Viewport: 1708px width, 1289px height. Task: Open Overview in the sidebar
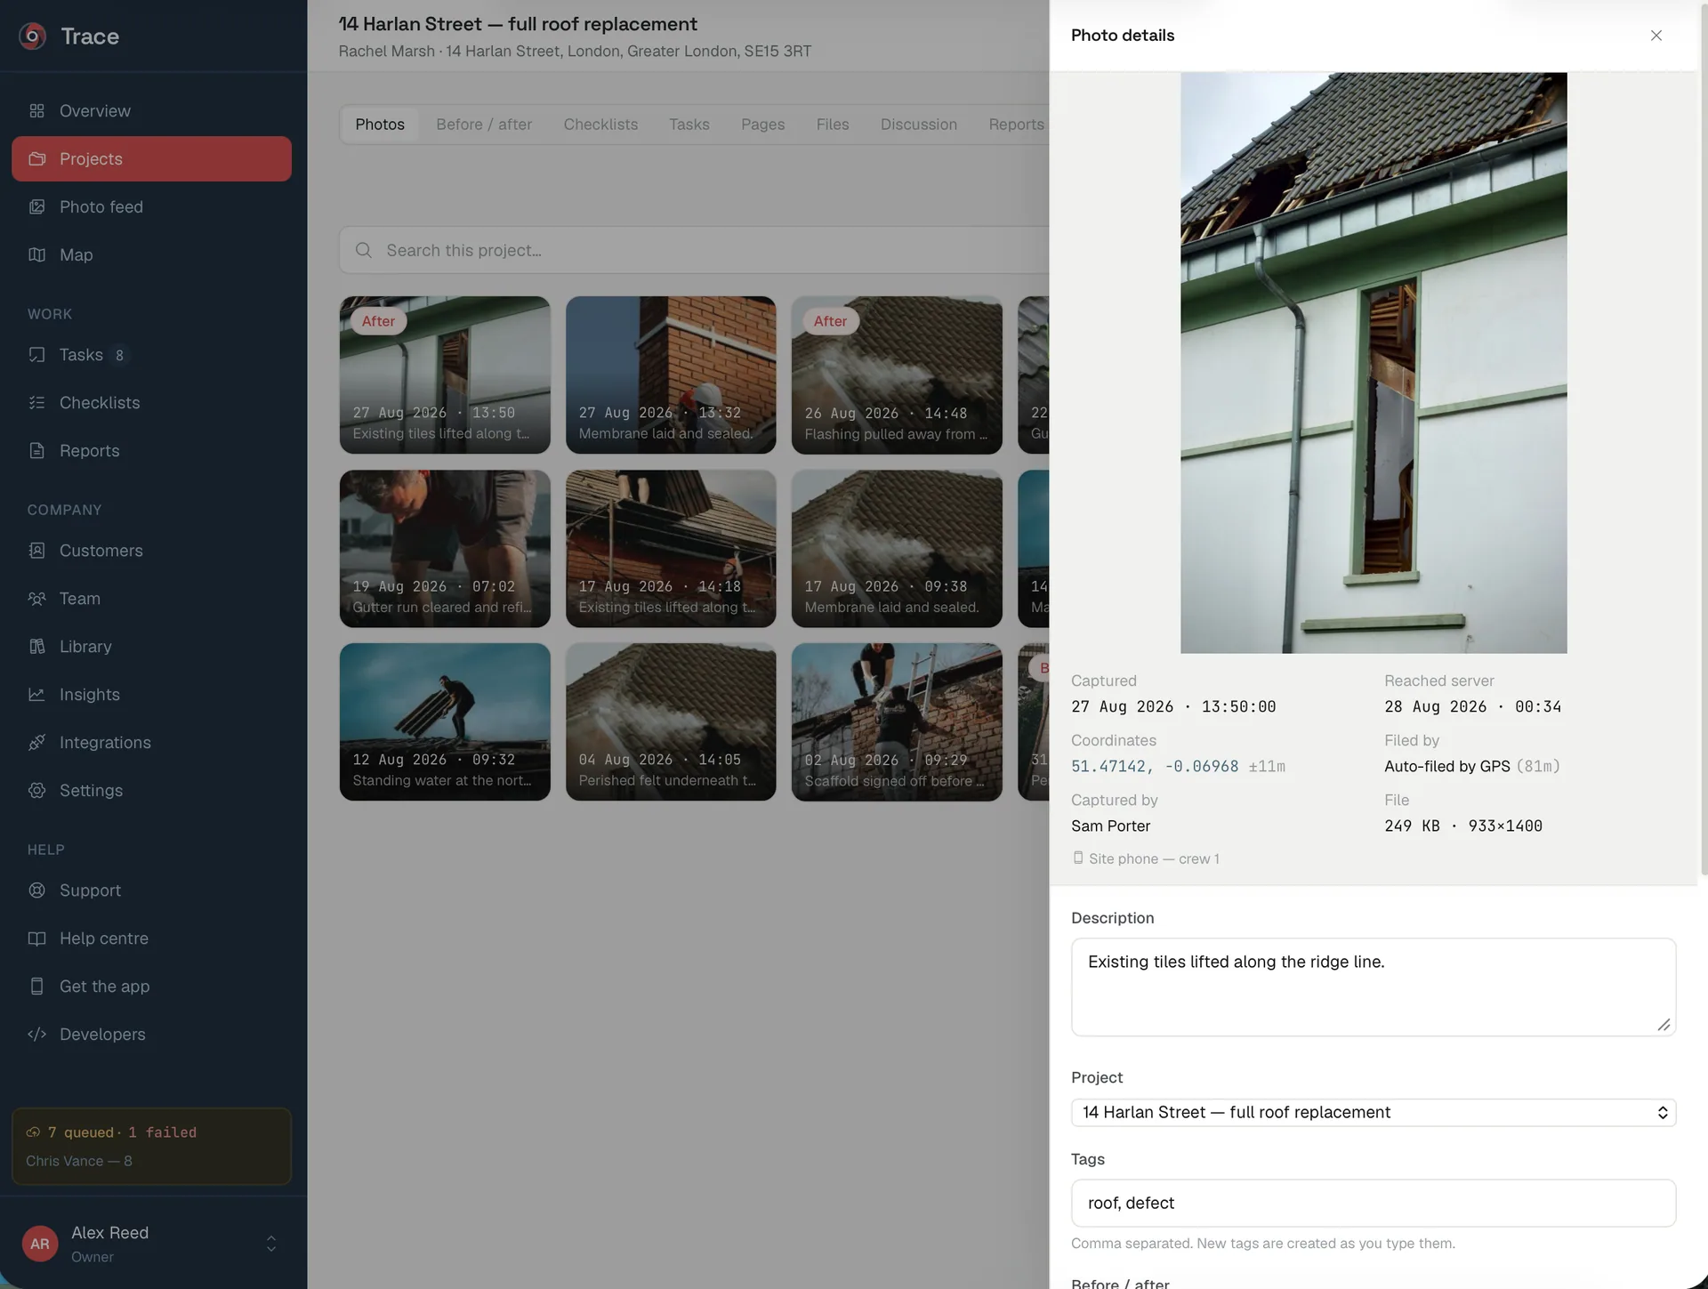(x=151, y=111)
